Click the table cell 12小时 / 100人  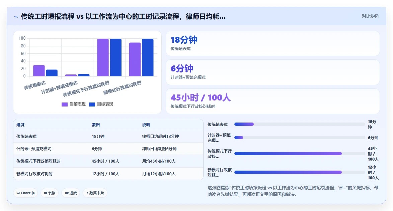(105, 174)
